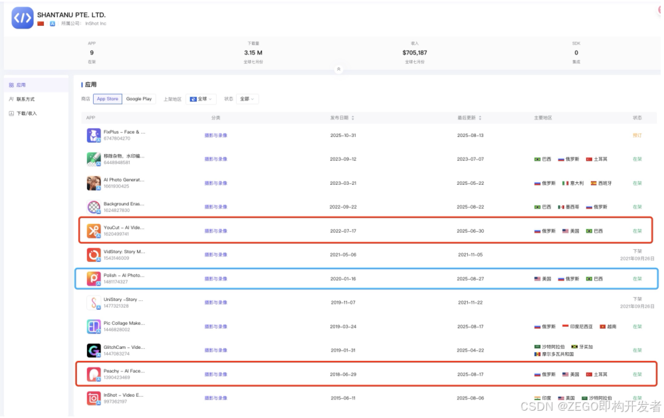Screen dimensions: 664x418
Task: Click last-updated date 2025-08-27
Action: click(x=470, y=279)
